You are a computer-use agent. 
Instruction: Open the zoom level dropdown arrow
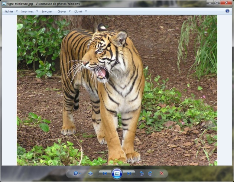coord(80,173)
